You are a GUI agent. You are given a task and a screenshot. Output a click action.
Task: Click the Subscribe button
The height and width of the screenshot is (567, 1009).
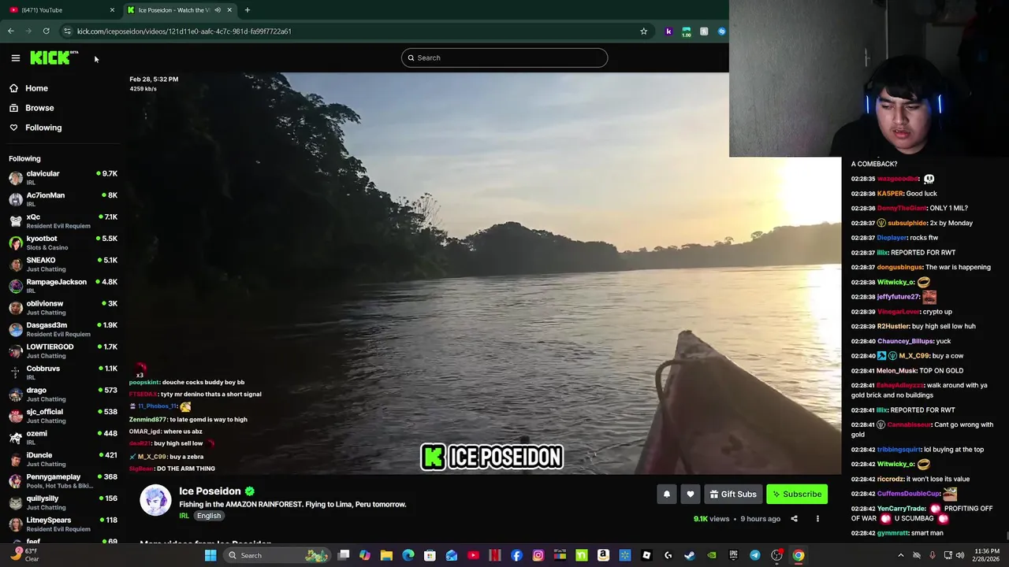(x=797, y=495)
